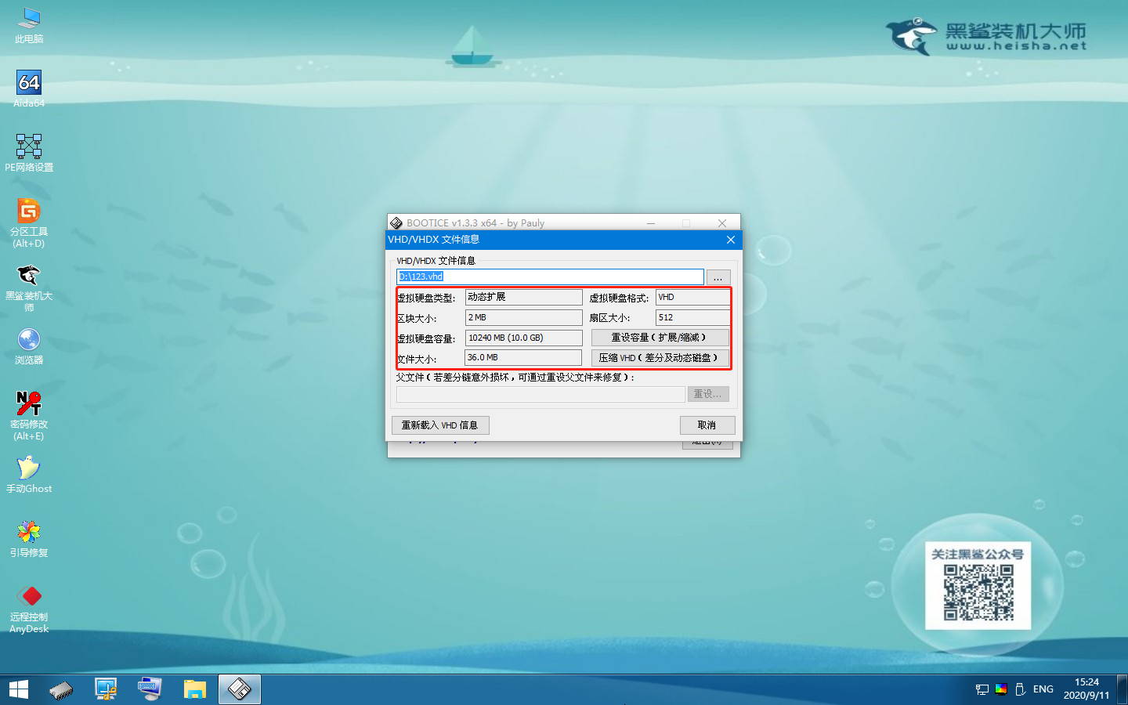Launch the 手动Ghost desktop icon
This screenshot has width=1128, height=705.
tap(29, 474)
